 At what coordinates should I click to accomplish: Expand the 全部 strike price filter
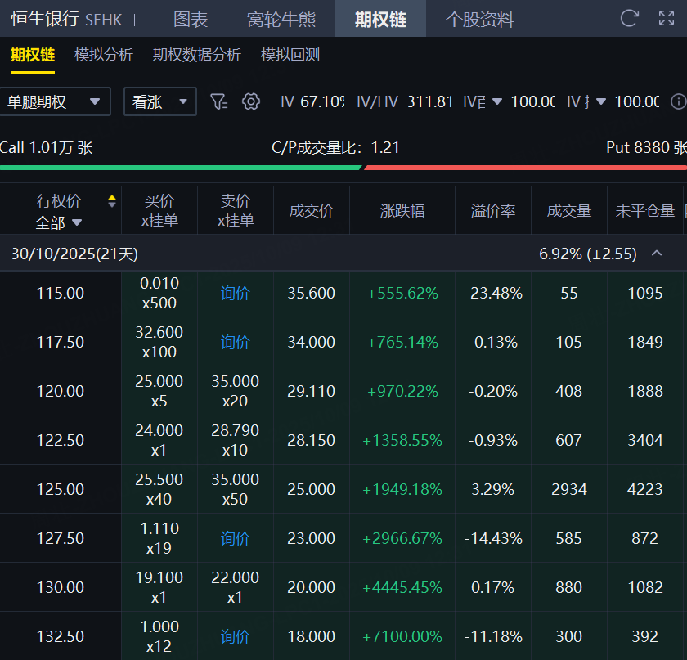click(59, 222)
